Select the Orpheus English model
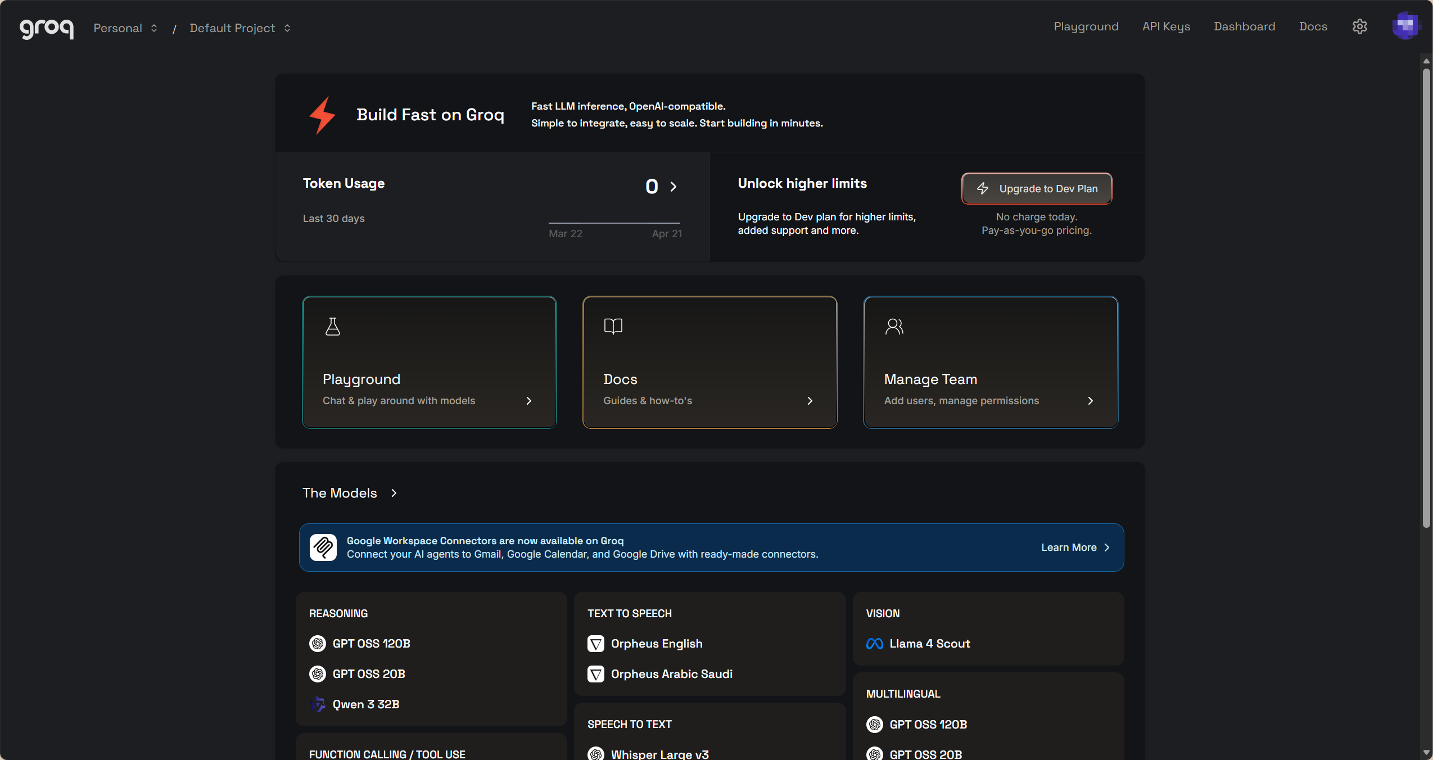Image resolution: width=1433 pixels, height=760 pixels. (x=657, y=644)
